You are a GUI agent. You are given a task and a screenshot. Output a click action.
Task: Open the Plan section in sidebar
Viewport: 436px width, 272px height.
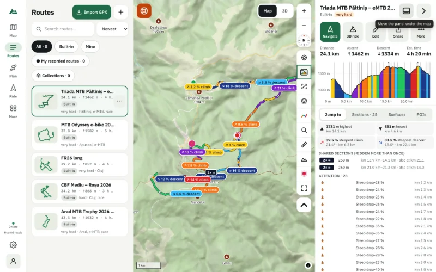13,71
